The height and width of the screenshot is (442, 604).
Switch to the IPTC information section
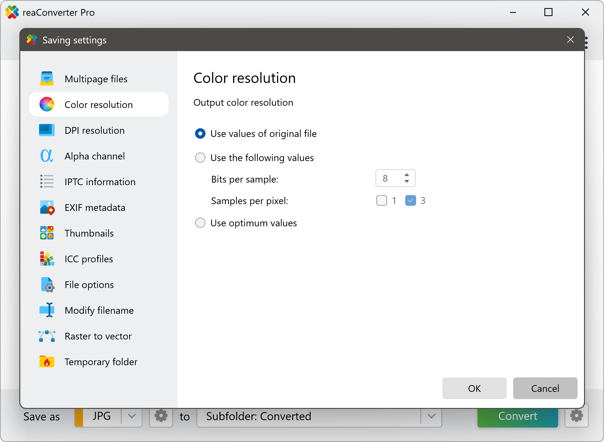tap(100, 182)
